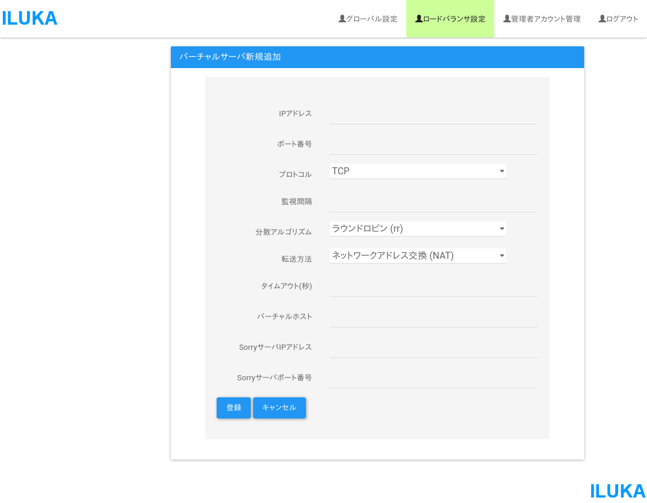The image size is (647, 503).
Task: Click the person icon beside ロードバランサ設定
Action: (419, 19)
